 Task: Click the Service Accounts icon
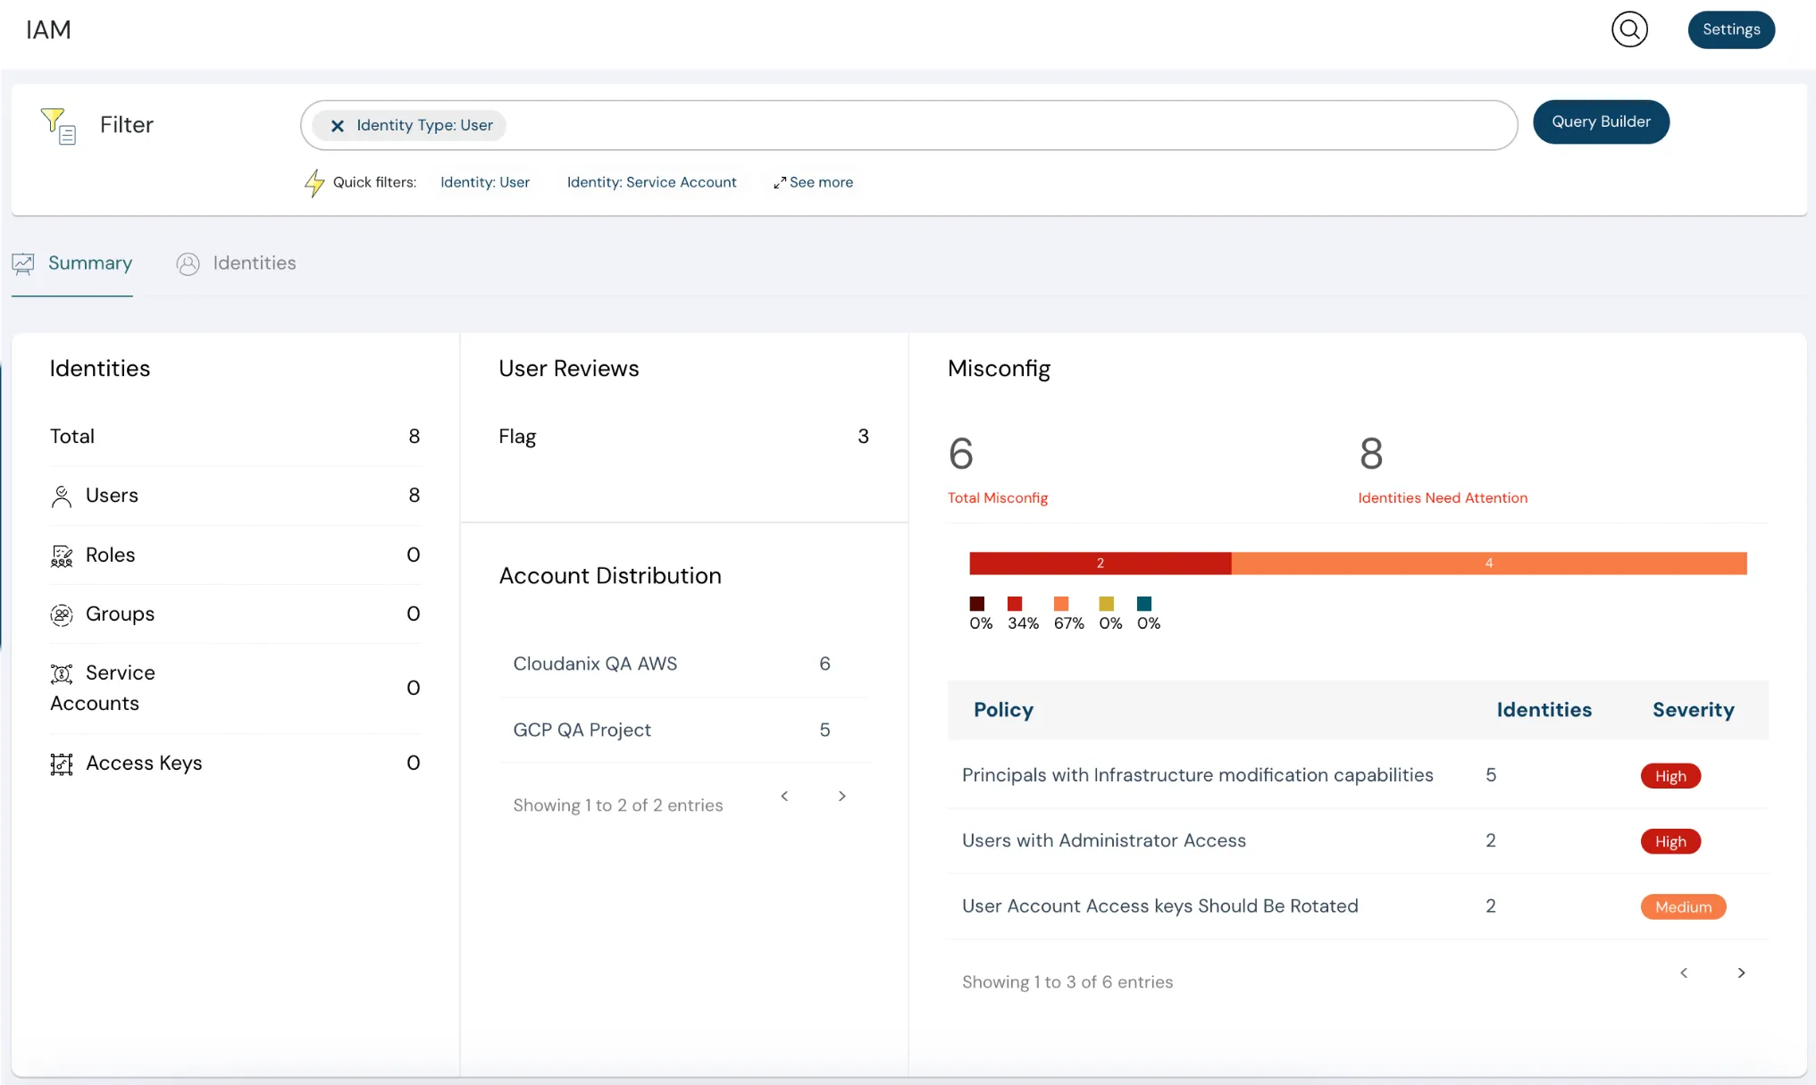(x=61, y=672)
